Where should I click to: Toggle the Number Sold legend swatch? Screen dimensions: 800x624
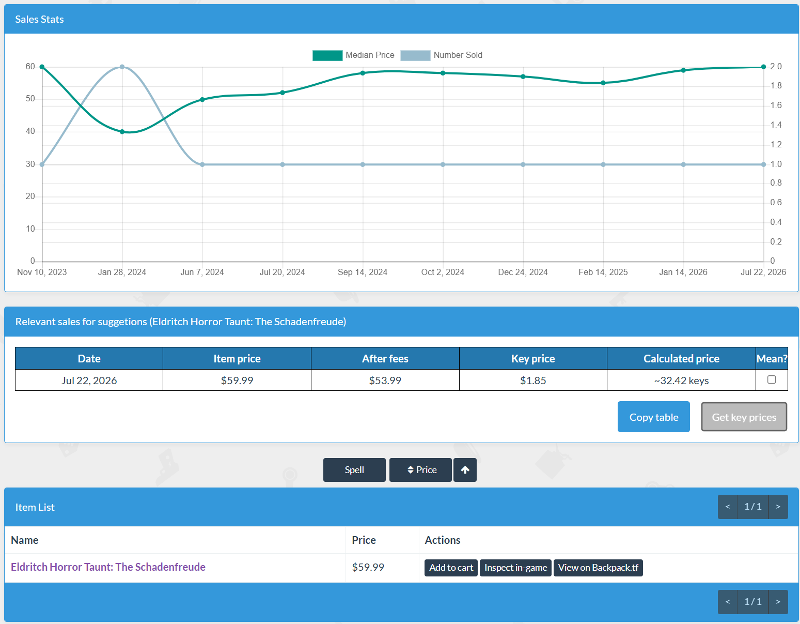(415, 55)
